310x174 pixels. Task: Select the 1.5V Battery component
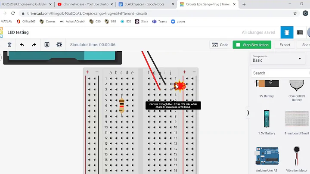267,122
